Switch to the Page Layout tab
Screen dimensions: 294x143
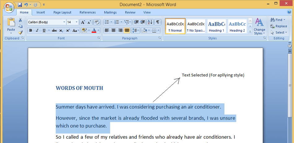click(62, 12)
